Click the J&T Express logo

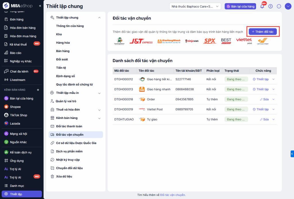pos(141,41)
